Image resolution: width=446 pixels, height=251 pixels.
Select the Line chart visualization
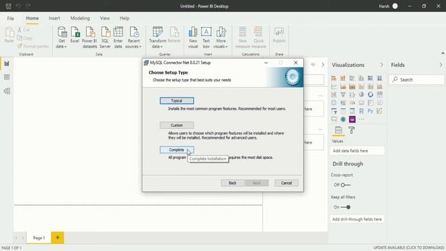(x=334, y=86)
